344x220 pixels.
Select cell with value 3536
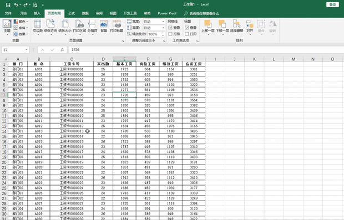tap(194, 90)
